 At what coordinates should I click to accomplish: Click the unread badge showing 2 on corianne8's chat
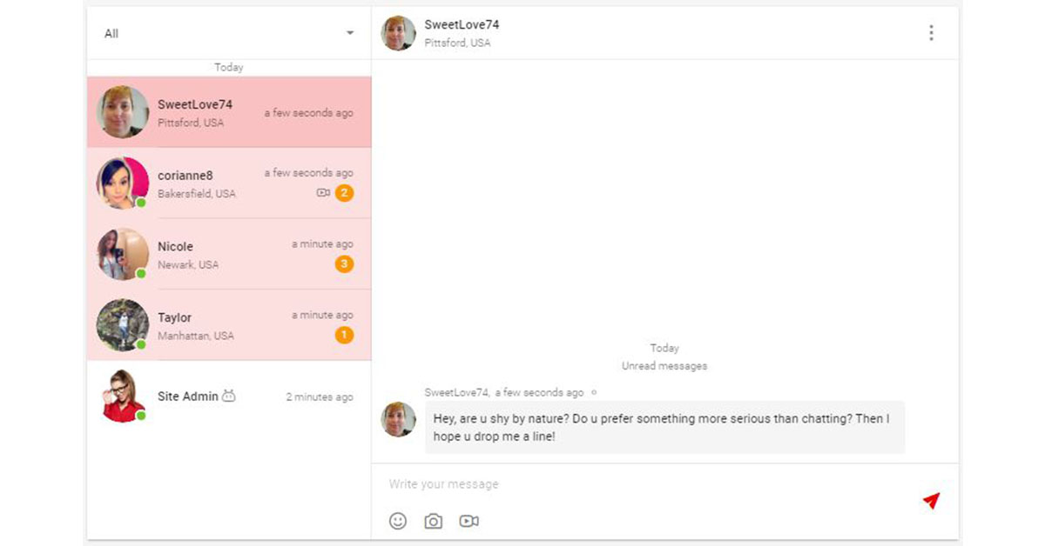pos(344,193)
